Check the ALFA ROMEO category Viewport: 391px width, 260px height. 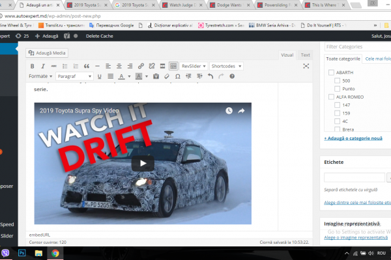coord(331,97)
